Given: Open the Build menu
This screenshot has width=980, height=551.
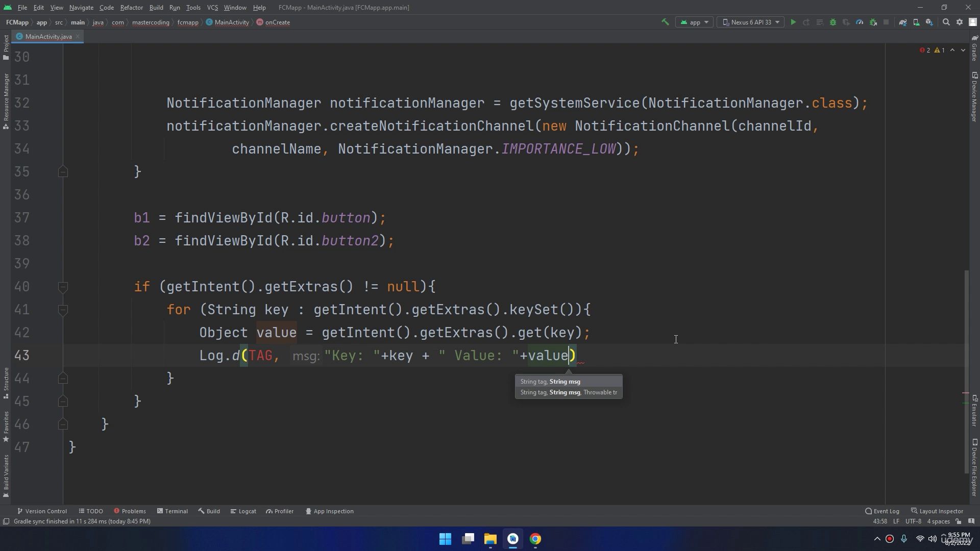Looking at the screenshot, I should click(x=156, y=8).
